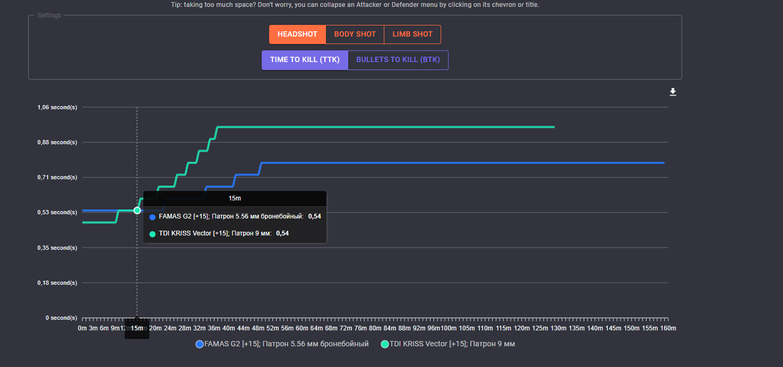Click the 72m distance axis label
This screenshot has width=783, height=367.
(346, 328)
